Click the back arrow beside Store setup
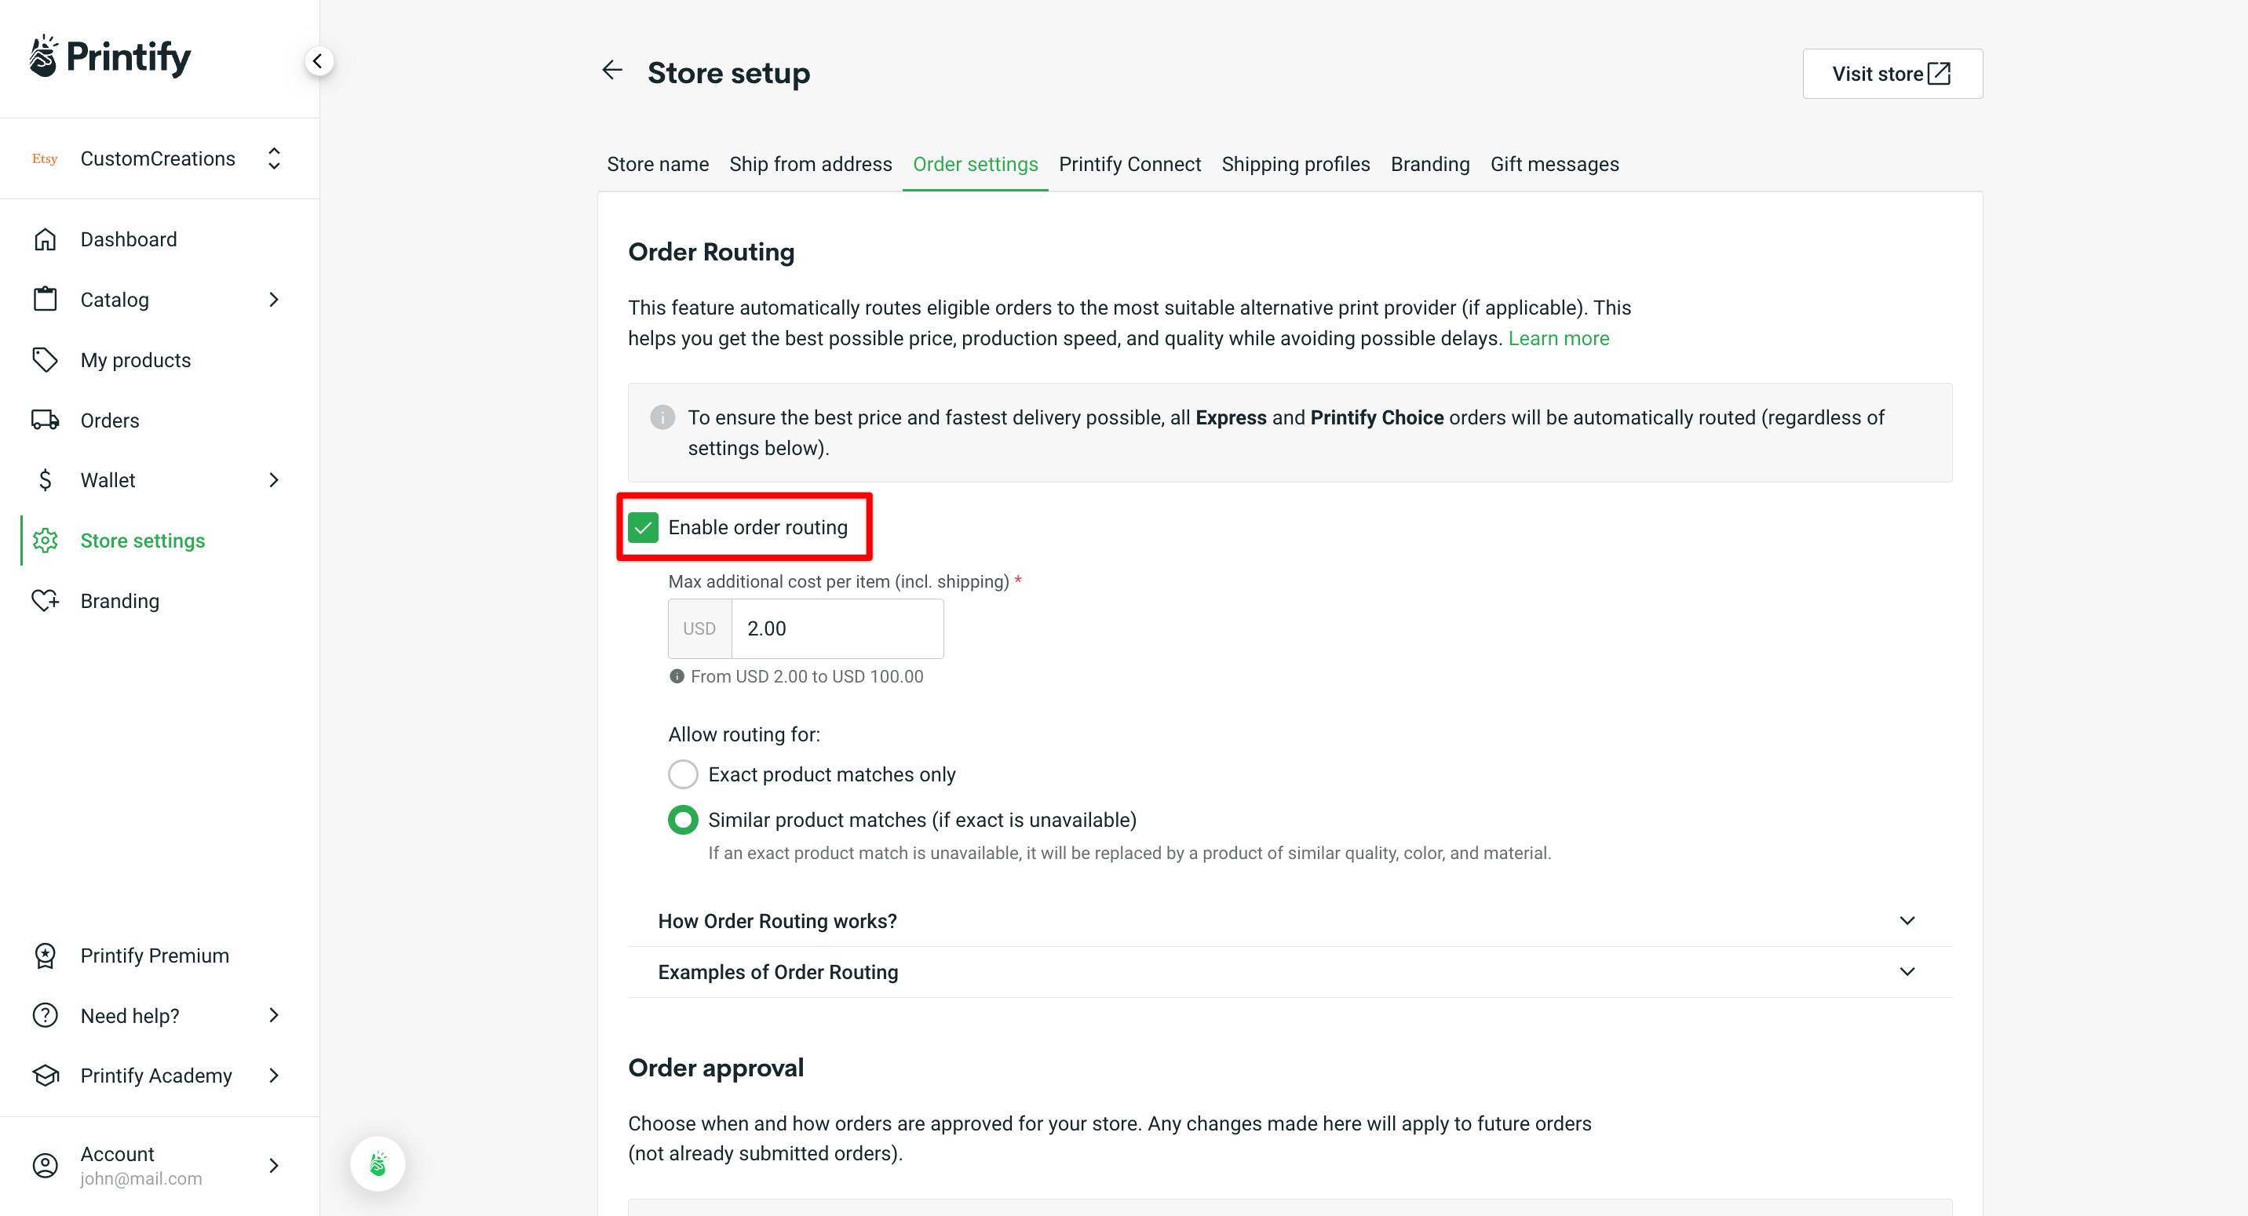Viewport: 2248px width, 1216px height. pos(611,70)
